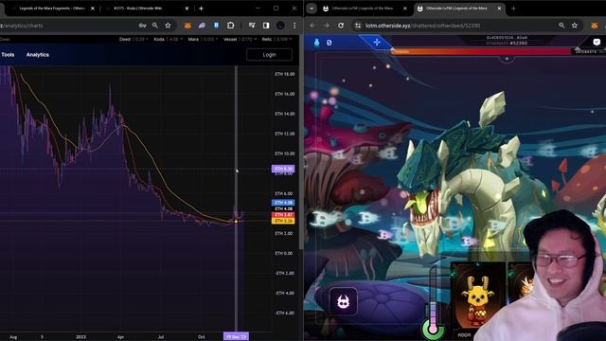Click the eye icon in left address bar

pos(142,26)
